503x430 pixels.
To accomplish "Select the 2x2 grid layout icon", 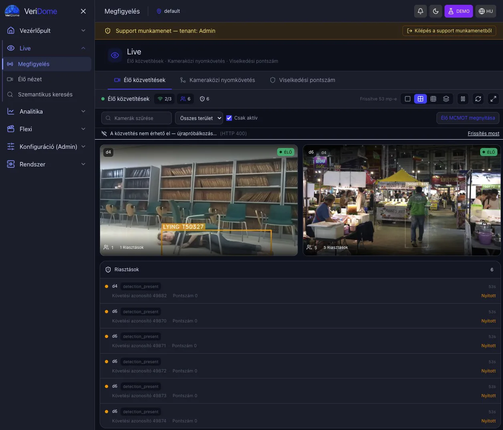I will click(x=421, y=99).
